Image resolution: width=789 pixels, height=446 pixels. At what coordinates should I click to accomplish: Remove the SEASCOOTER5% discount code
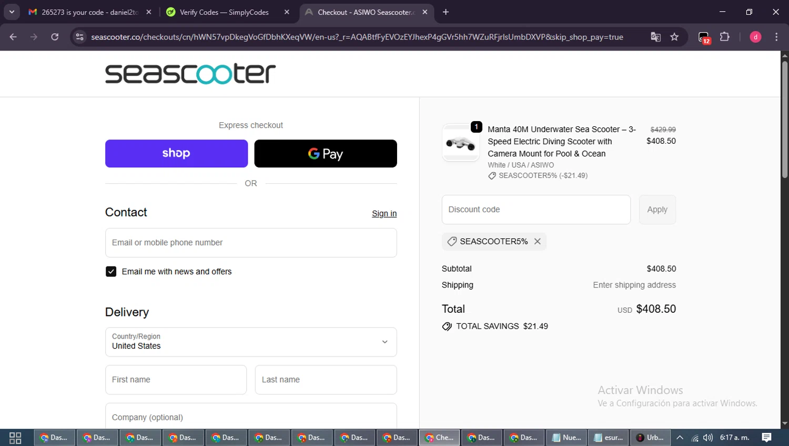click(537, 241)
